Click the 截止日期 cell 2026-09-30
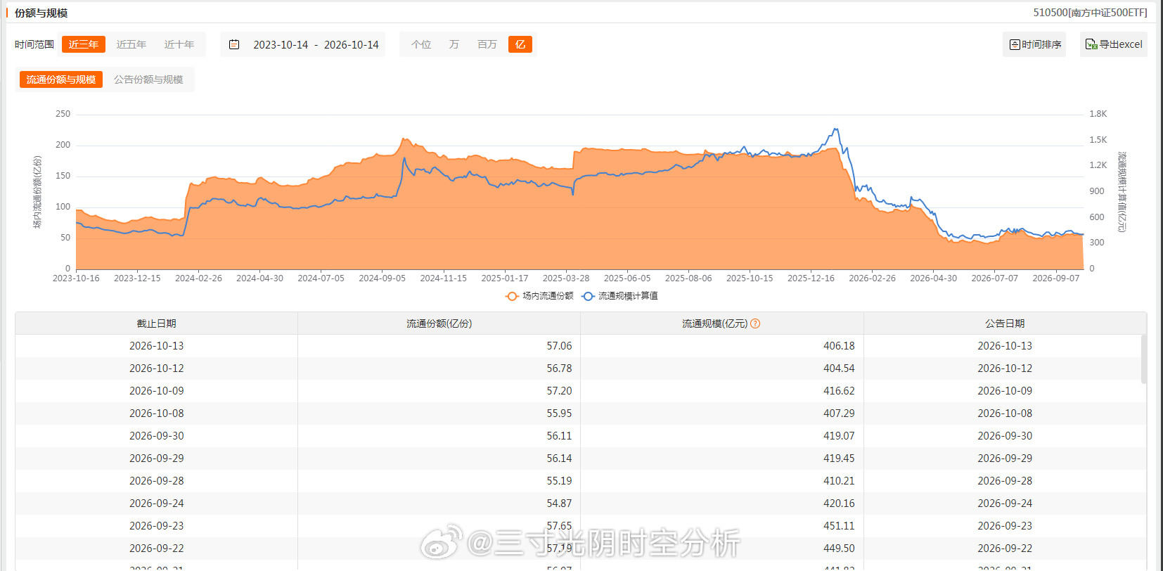 pyautogui.click(x=156, y=436)
